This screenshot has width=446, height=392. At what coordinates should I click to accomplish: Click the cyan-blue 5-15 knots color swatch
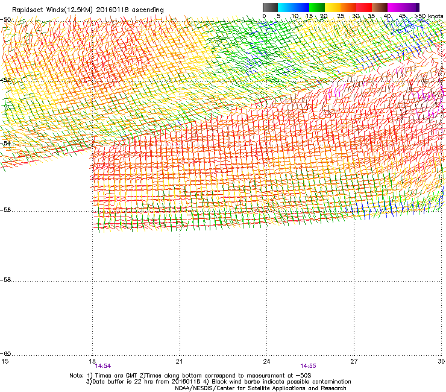(x=294, y=7)
